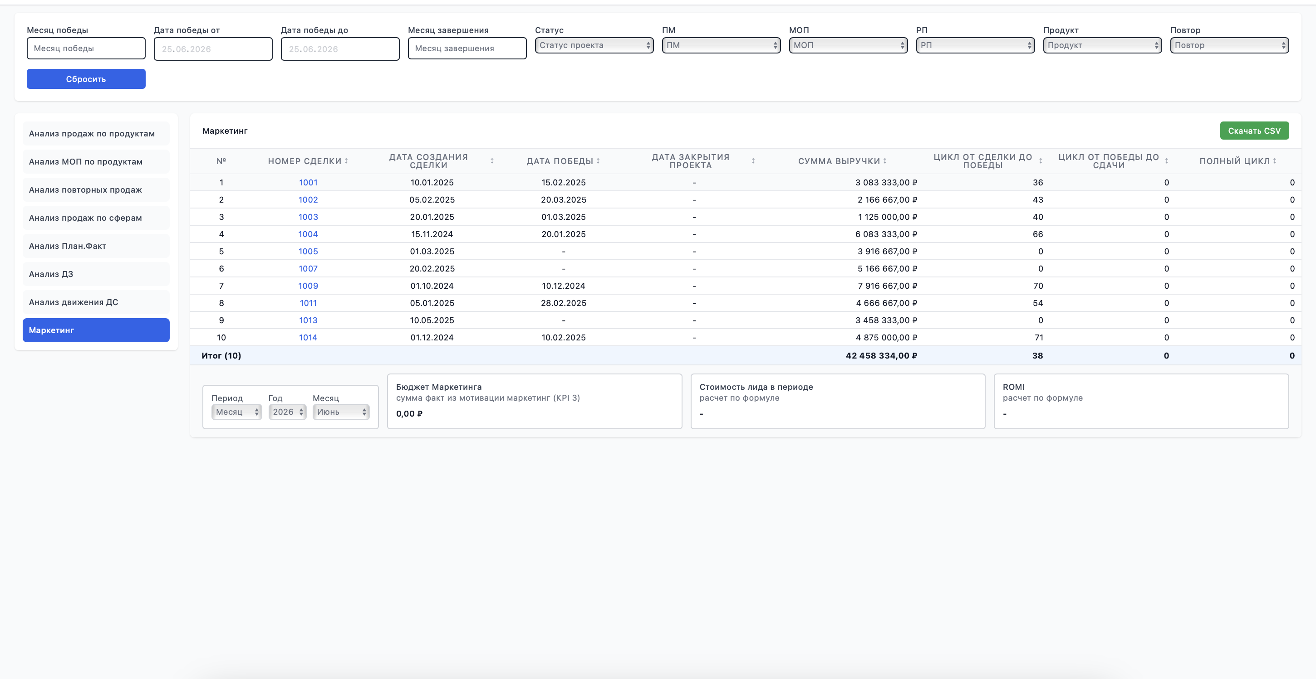Viewport: 1316px width, 679px height.
Task: Sort by Дата создания сделки arrows
Action: click(x=492, y=161)
